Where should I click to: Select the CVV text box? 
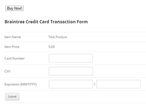(x=71, y=71)
